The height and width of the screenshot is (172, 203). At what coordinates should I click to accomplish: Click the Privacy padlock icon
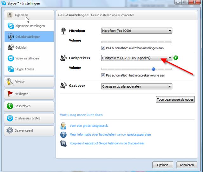[x=10, y=82]
